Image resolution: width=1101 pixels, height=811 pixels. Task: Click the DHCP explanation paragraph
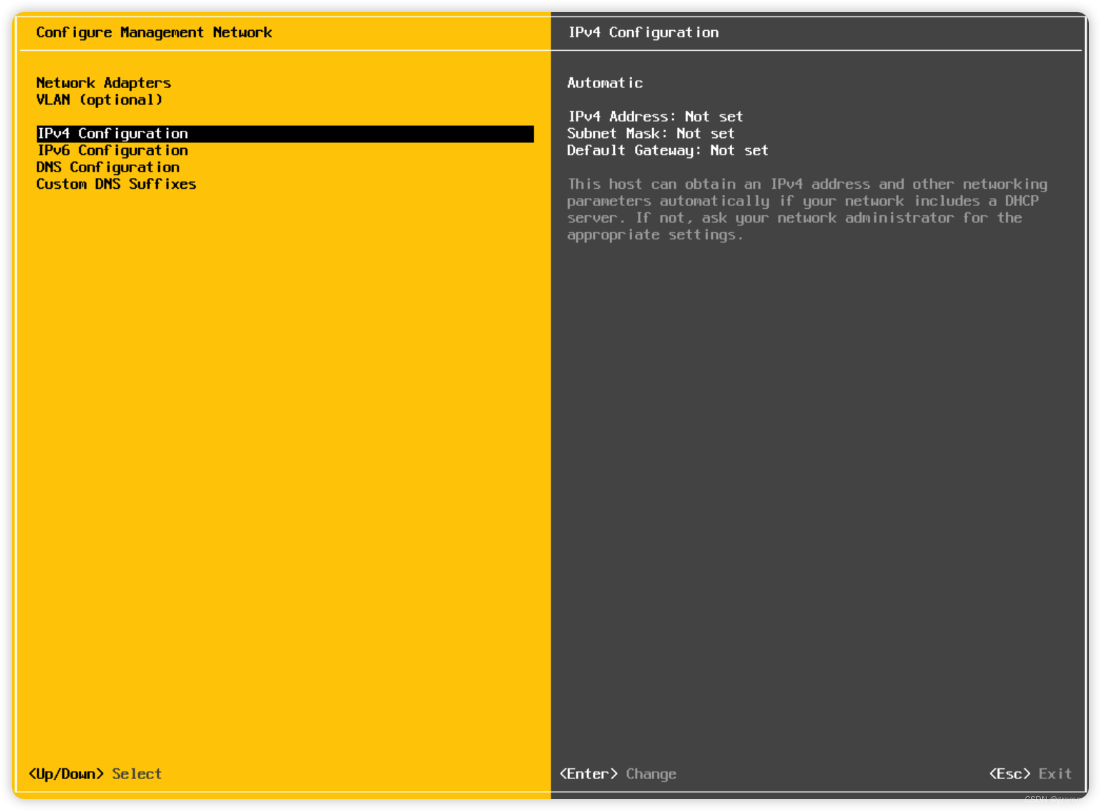(806, 209)
